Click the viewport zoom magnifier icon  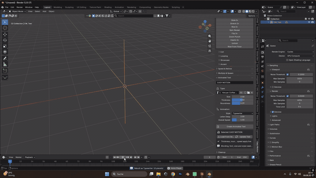(x=210, y=36)
